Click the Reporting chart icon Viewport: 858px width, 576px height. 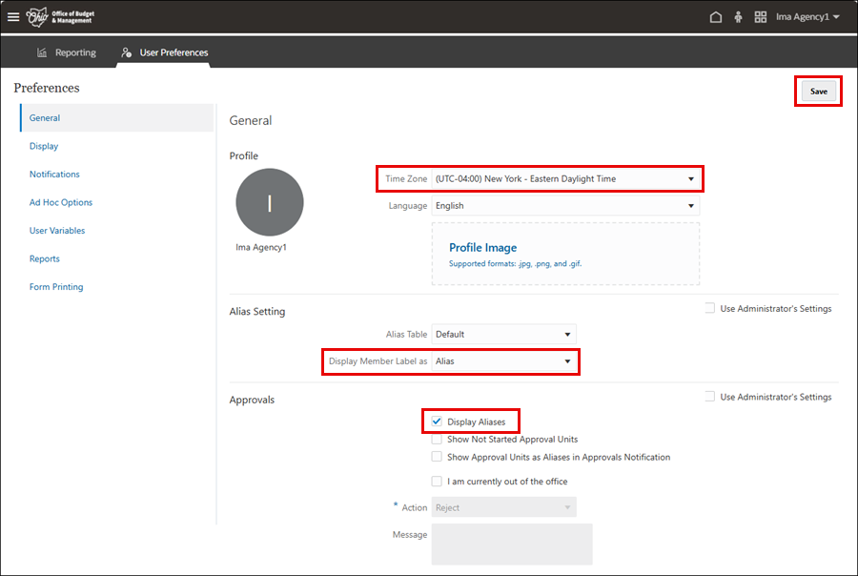42,52
